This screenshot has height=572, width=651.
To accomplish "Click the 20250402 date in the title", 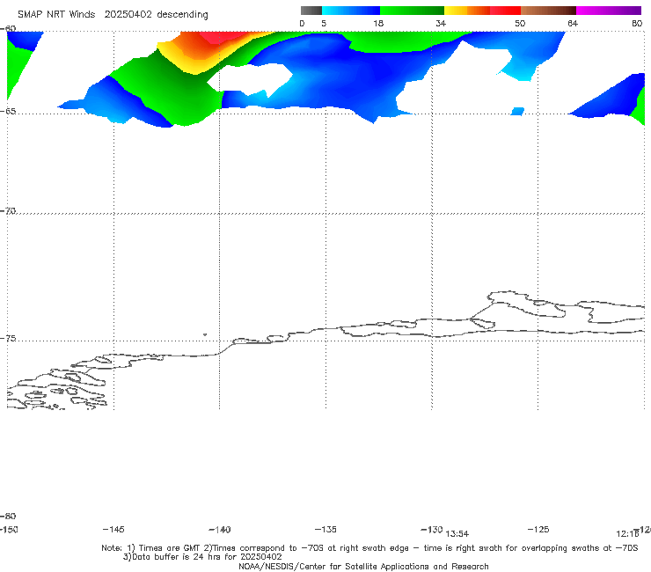I will (128, 15).
